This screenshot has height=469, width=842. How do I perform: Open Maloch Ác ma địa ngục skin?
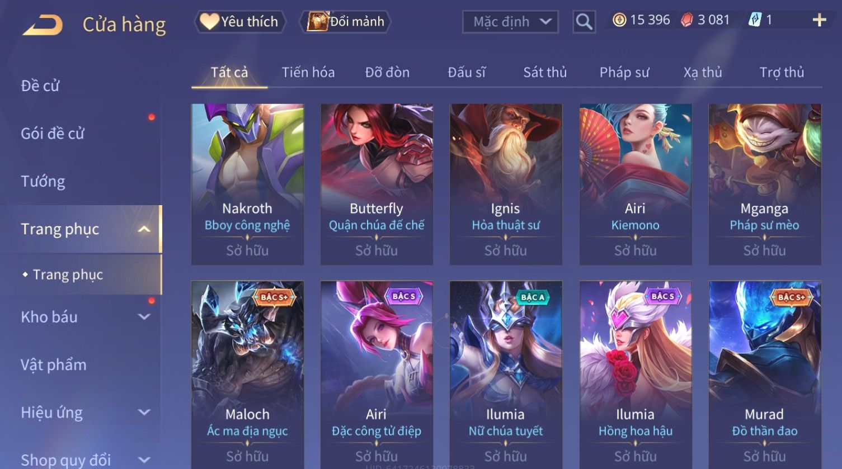tap(247, 375)
